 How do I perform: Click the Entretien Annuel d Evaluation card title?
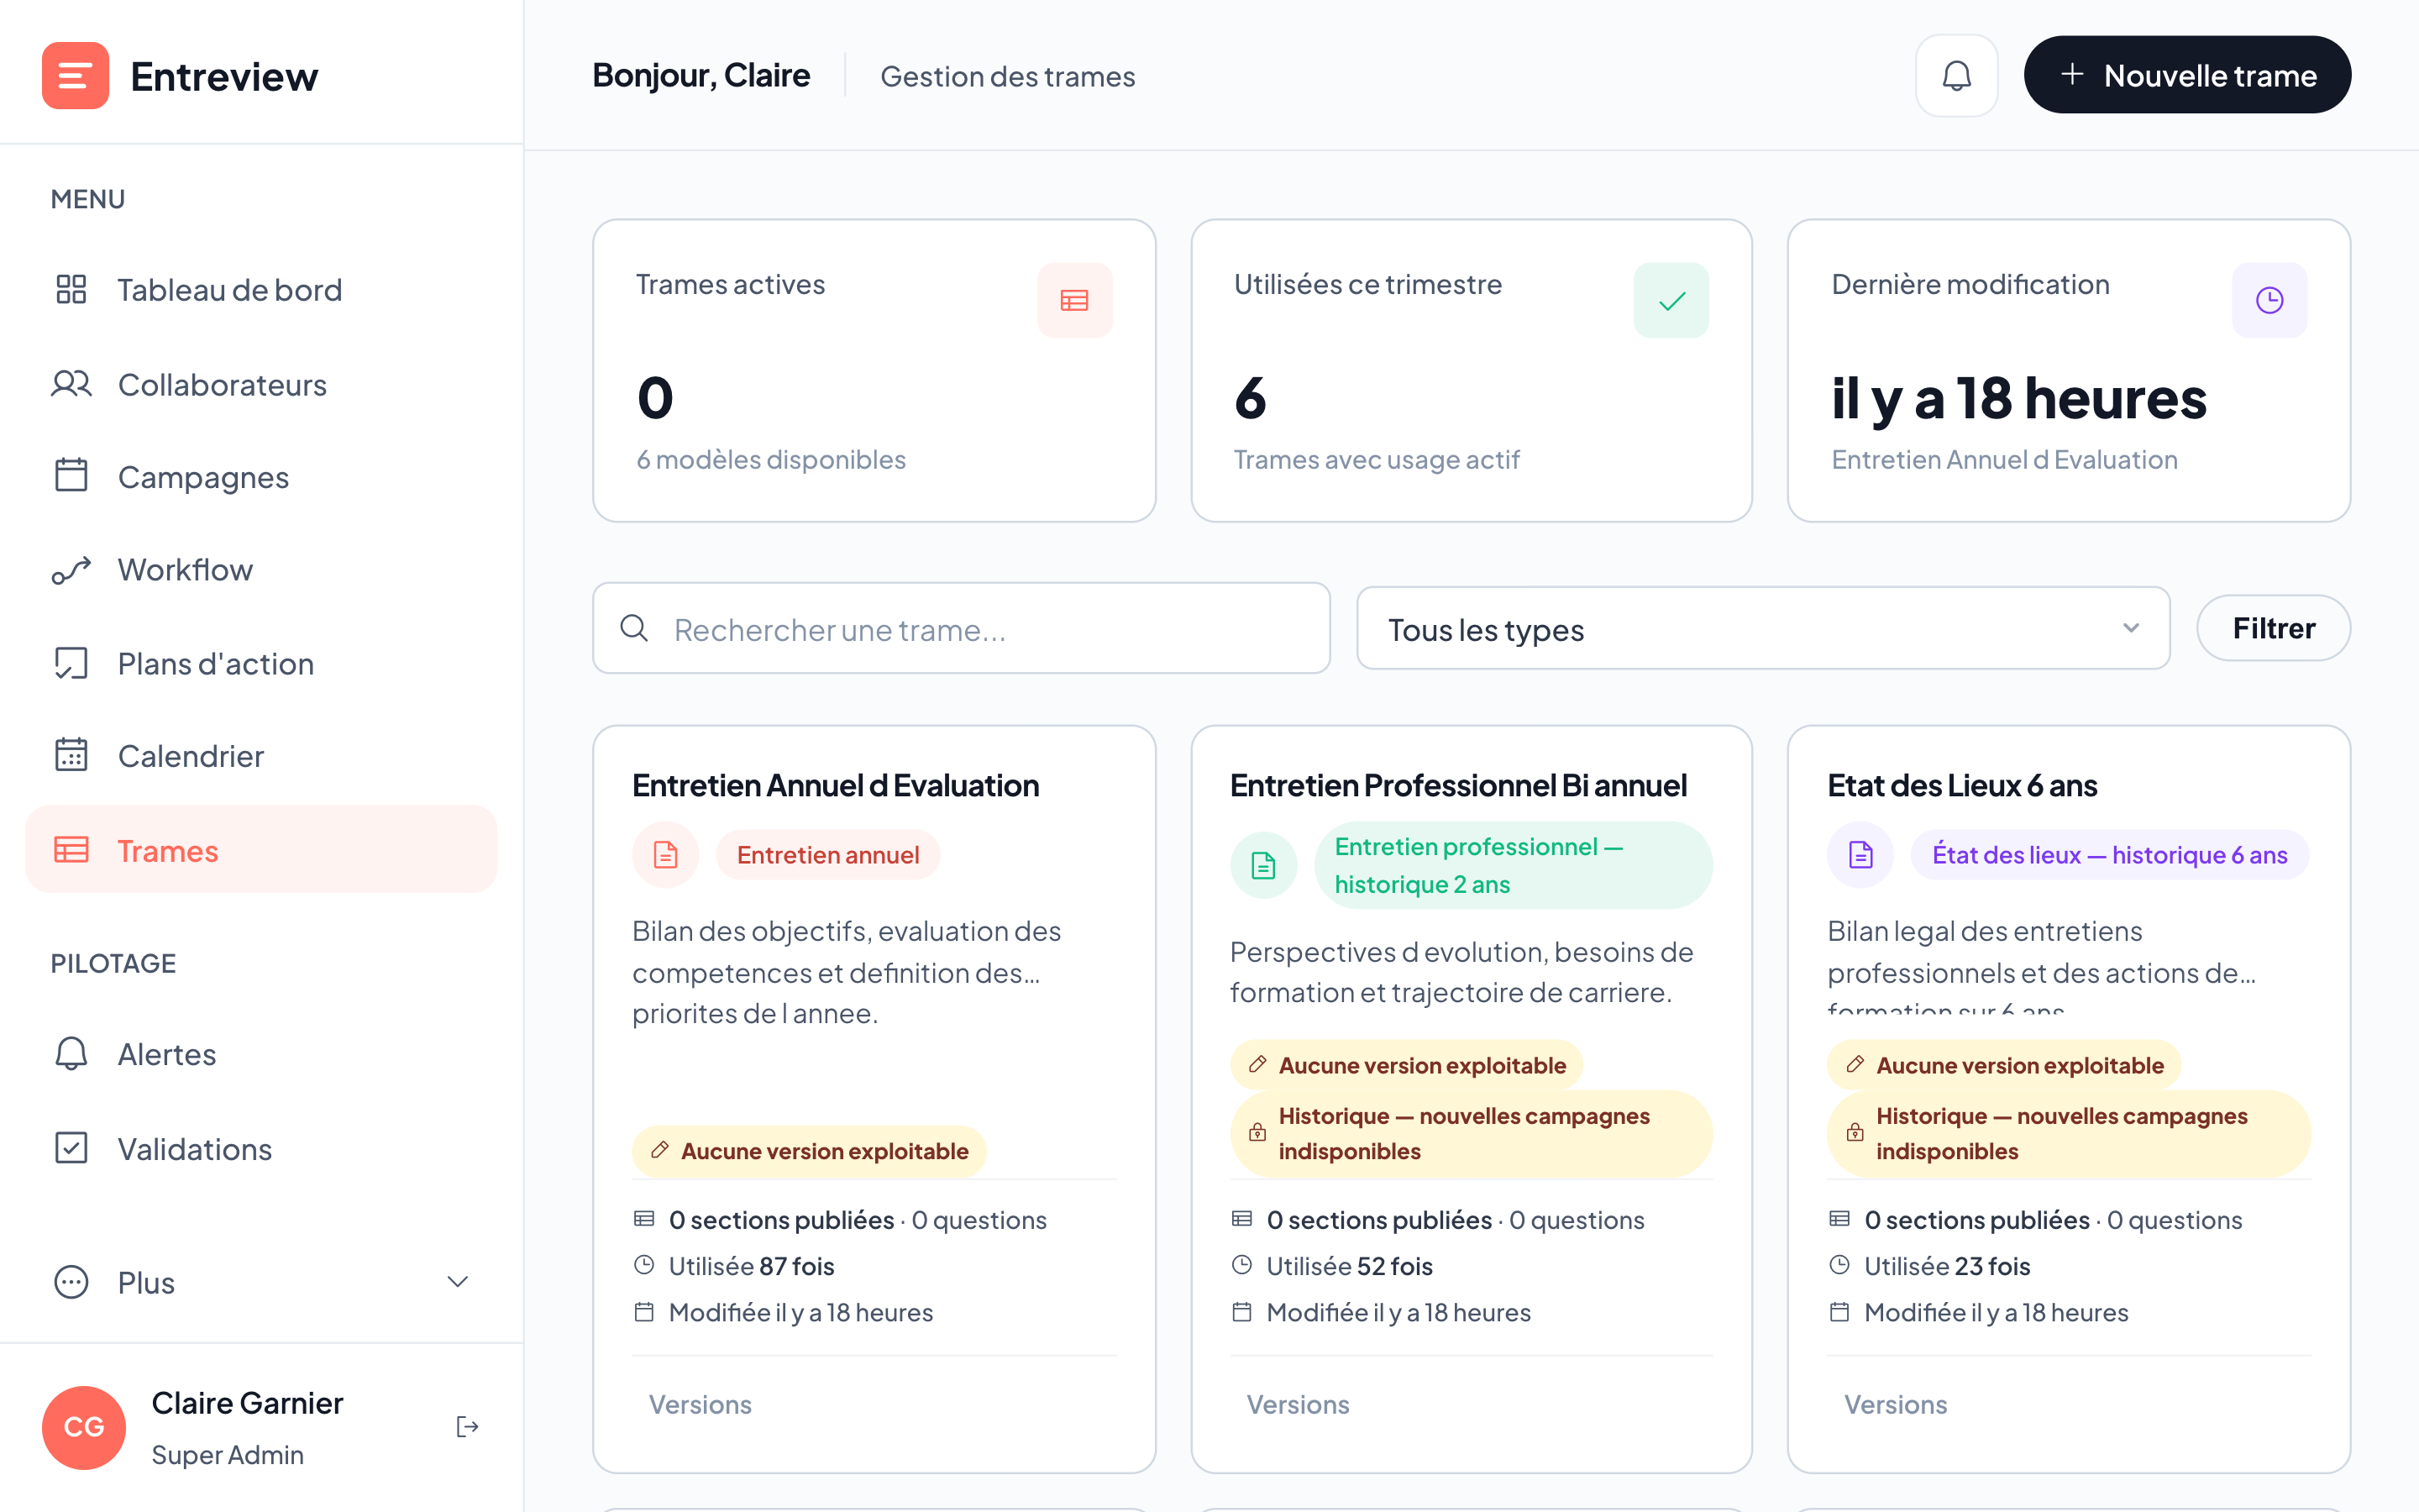tap(836, 786)
